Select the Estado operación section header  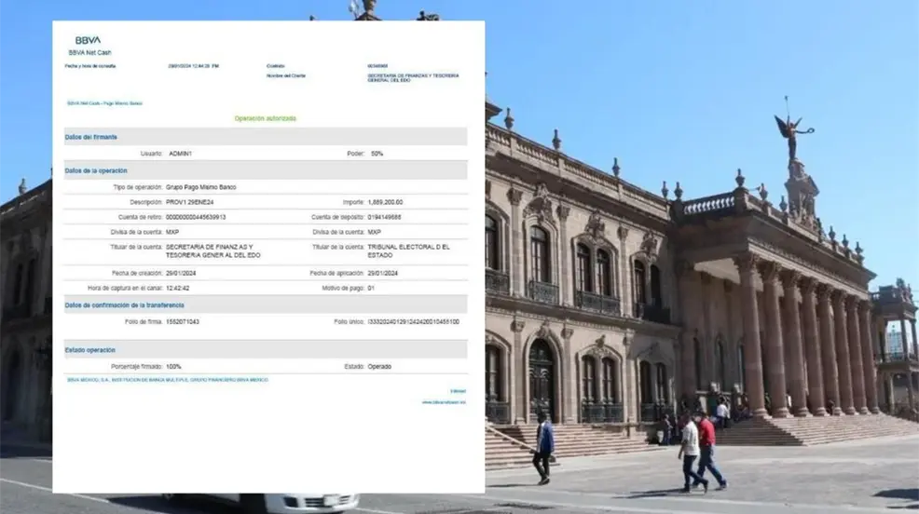pyautogui.click(x=90, y=350)
